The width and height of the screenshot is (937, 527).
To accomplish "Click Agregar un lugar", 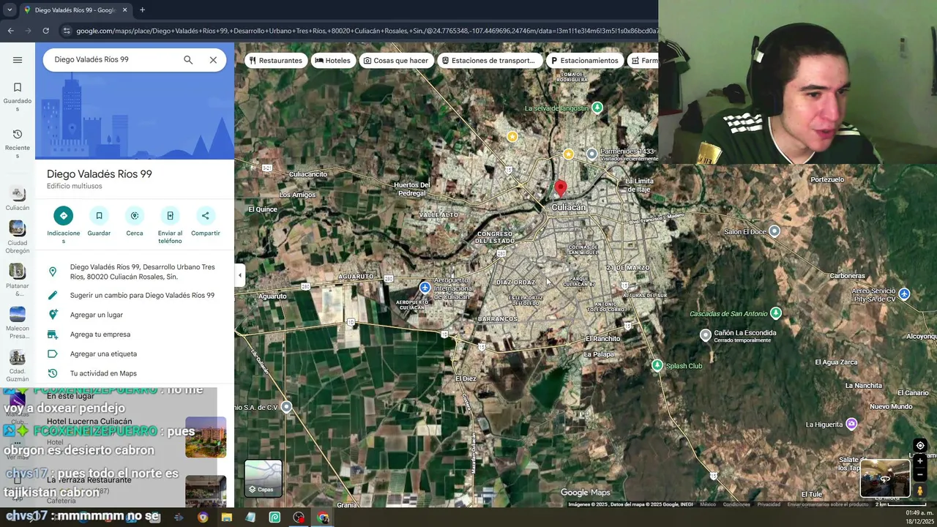I will pos(135,315).
